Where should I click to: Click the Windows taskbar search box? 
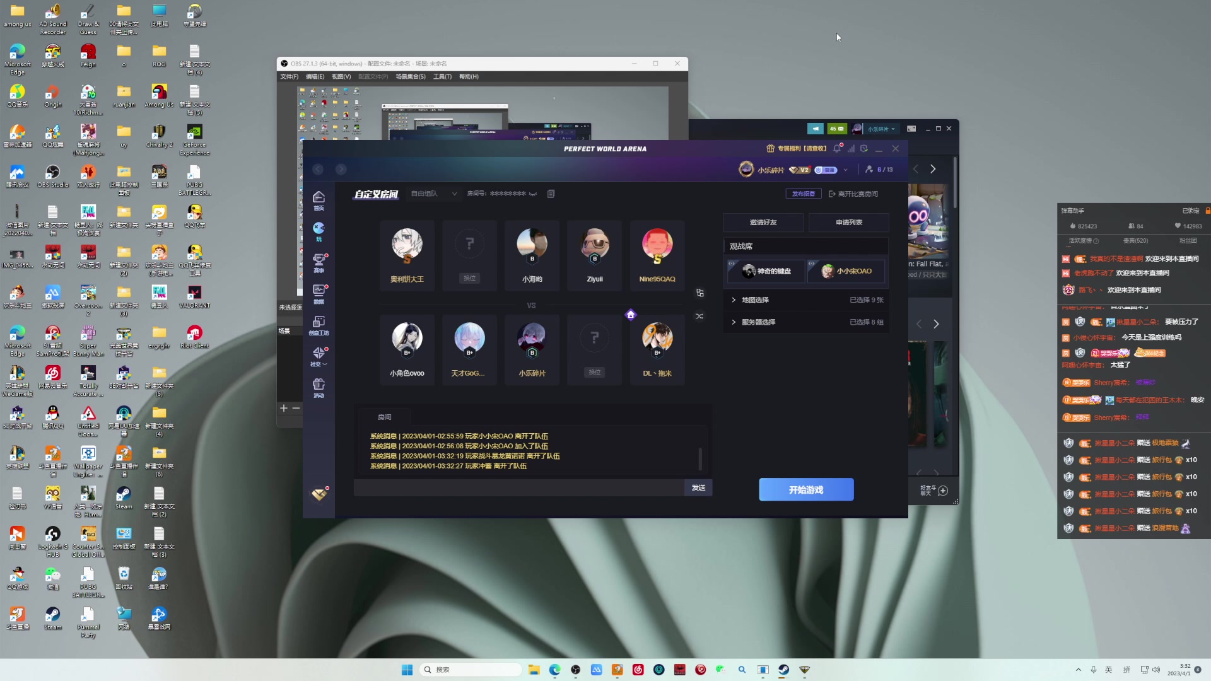(x=471, y=670)
